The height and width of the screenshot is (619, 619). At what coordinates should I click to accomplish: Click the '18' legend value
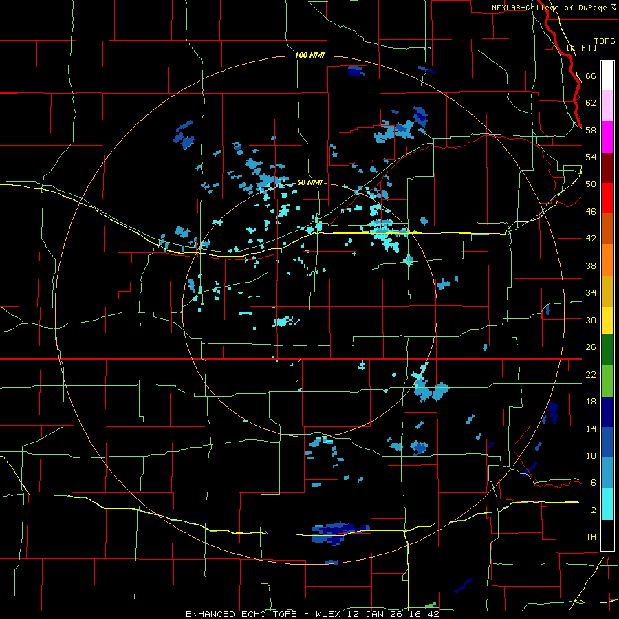coord(591,402)
